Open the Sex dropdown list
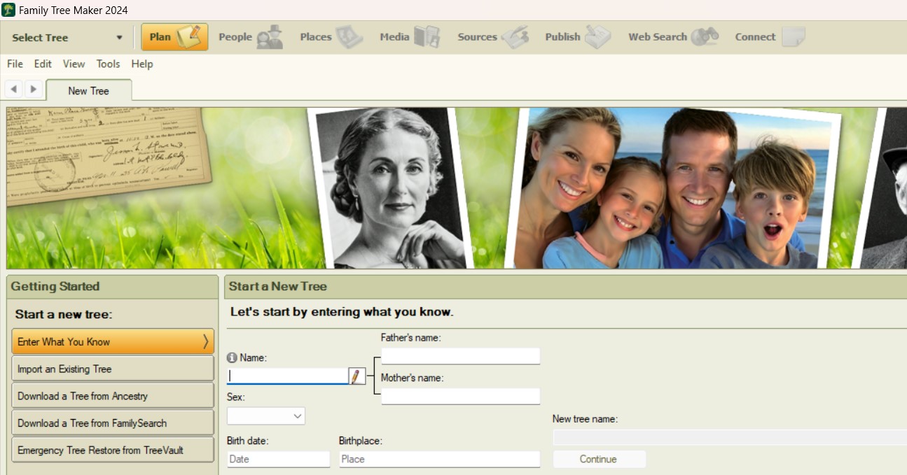The image size is (907, 475). 266,416
